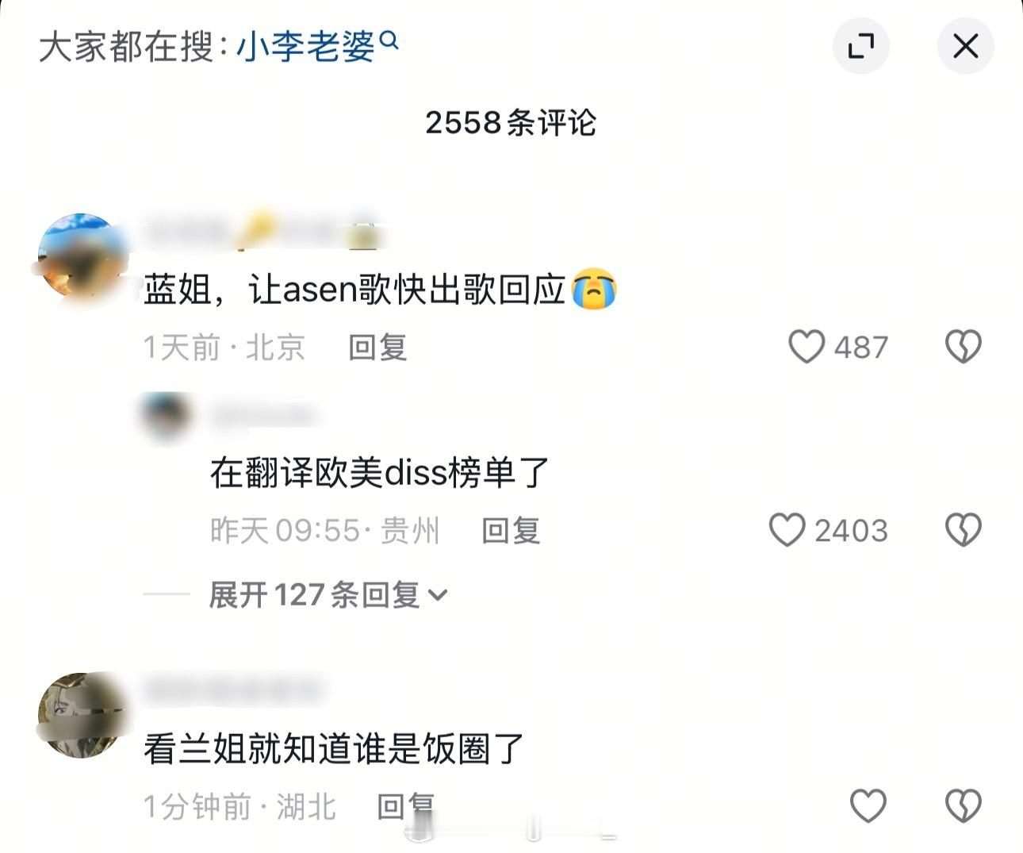The image size is (1023, 853).
Task: Reply to the 湖北 comment
Action: (x=405, y=806)
